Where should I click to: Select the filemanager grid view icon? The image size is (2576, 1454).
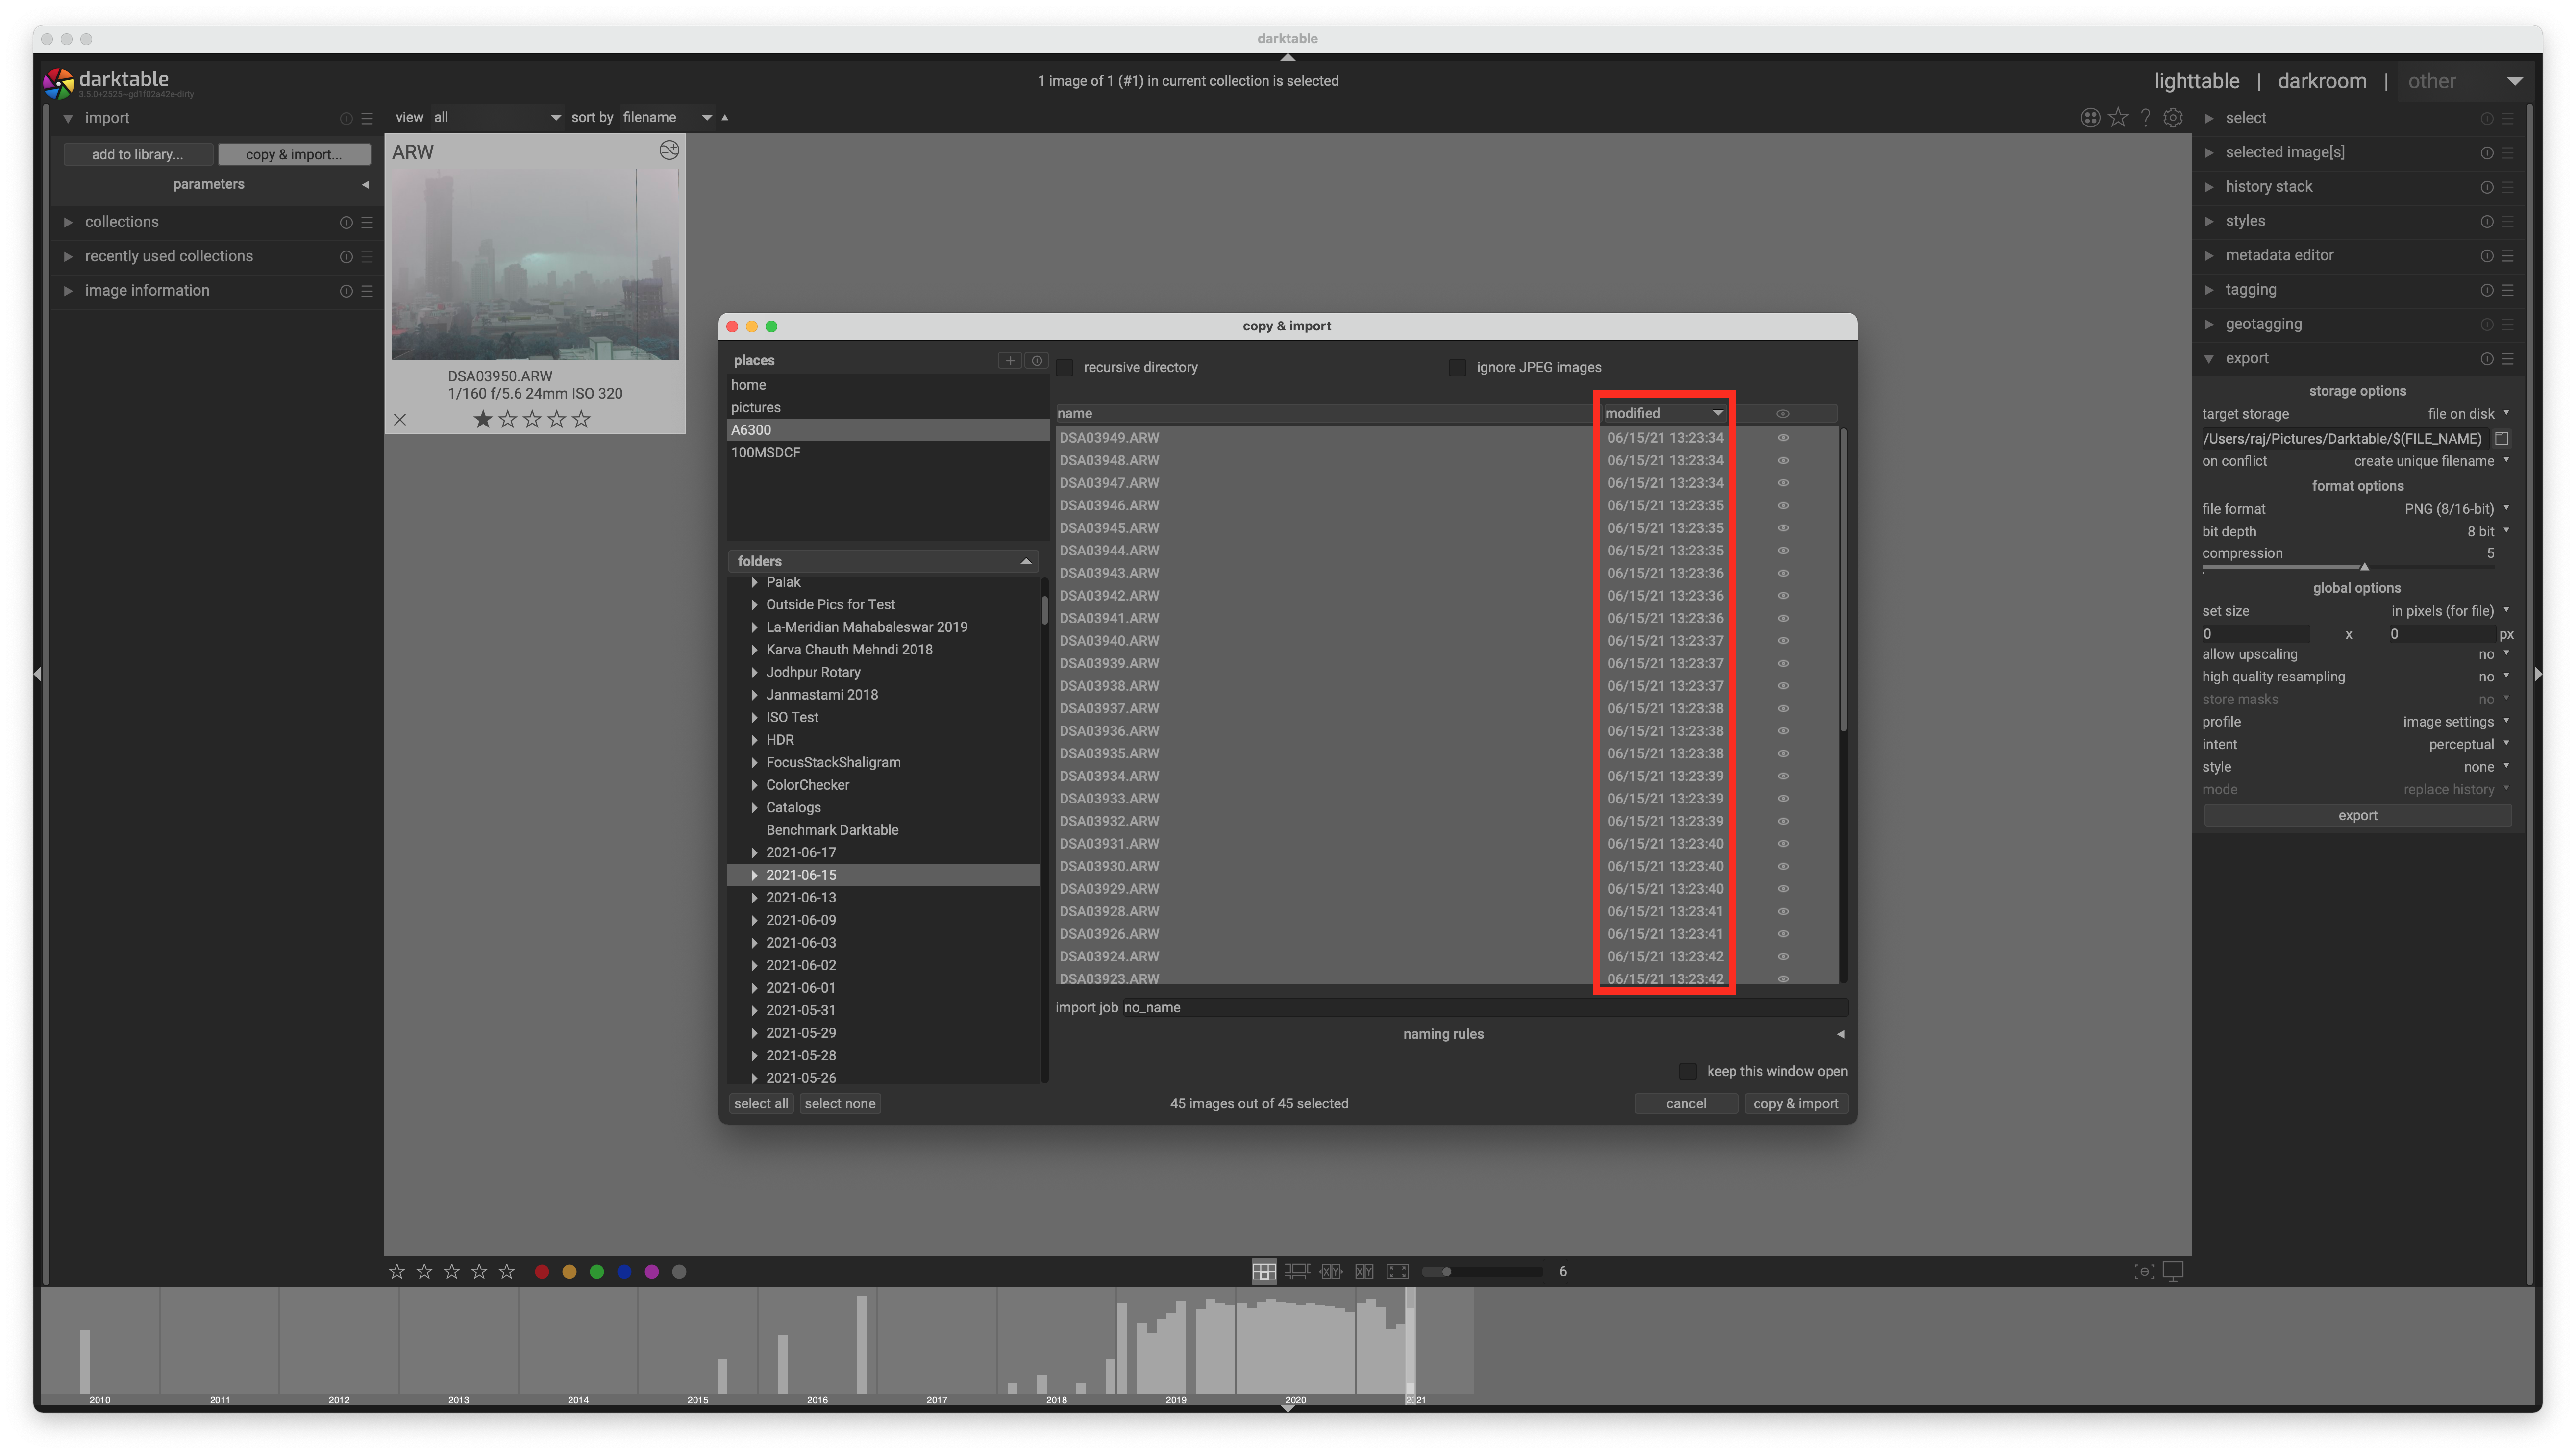1264,1271
